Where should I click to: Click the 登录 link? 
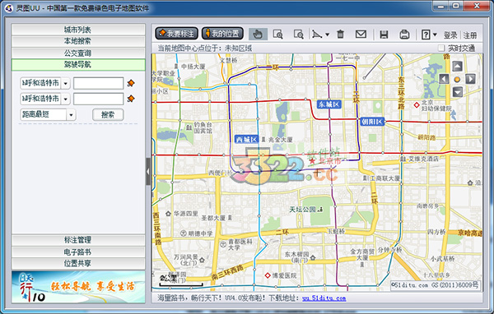tap(450, 35)
